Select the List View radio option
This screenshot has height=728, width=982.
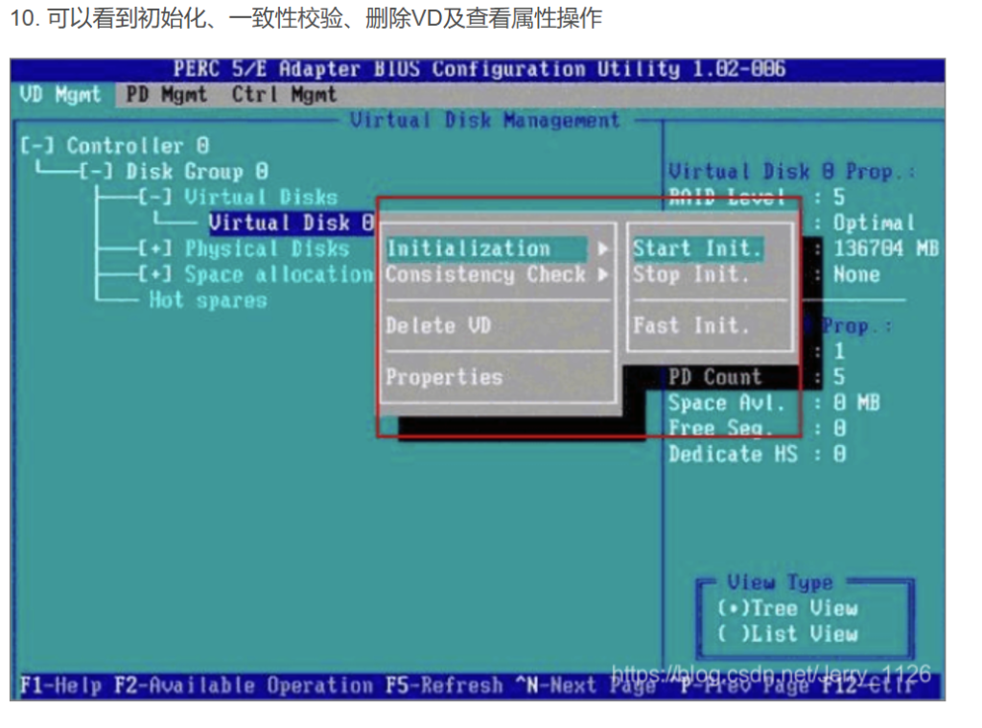point(788,633)
